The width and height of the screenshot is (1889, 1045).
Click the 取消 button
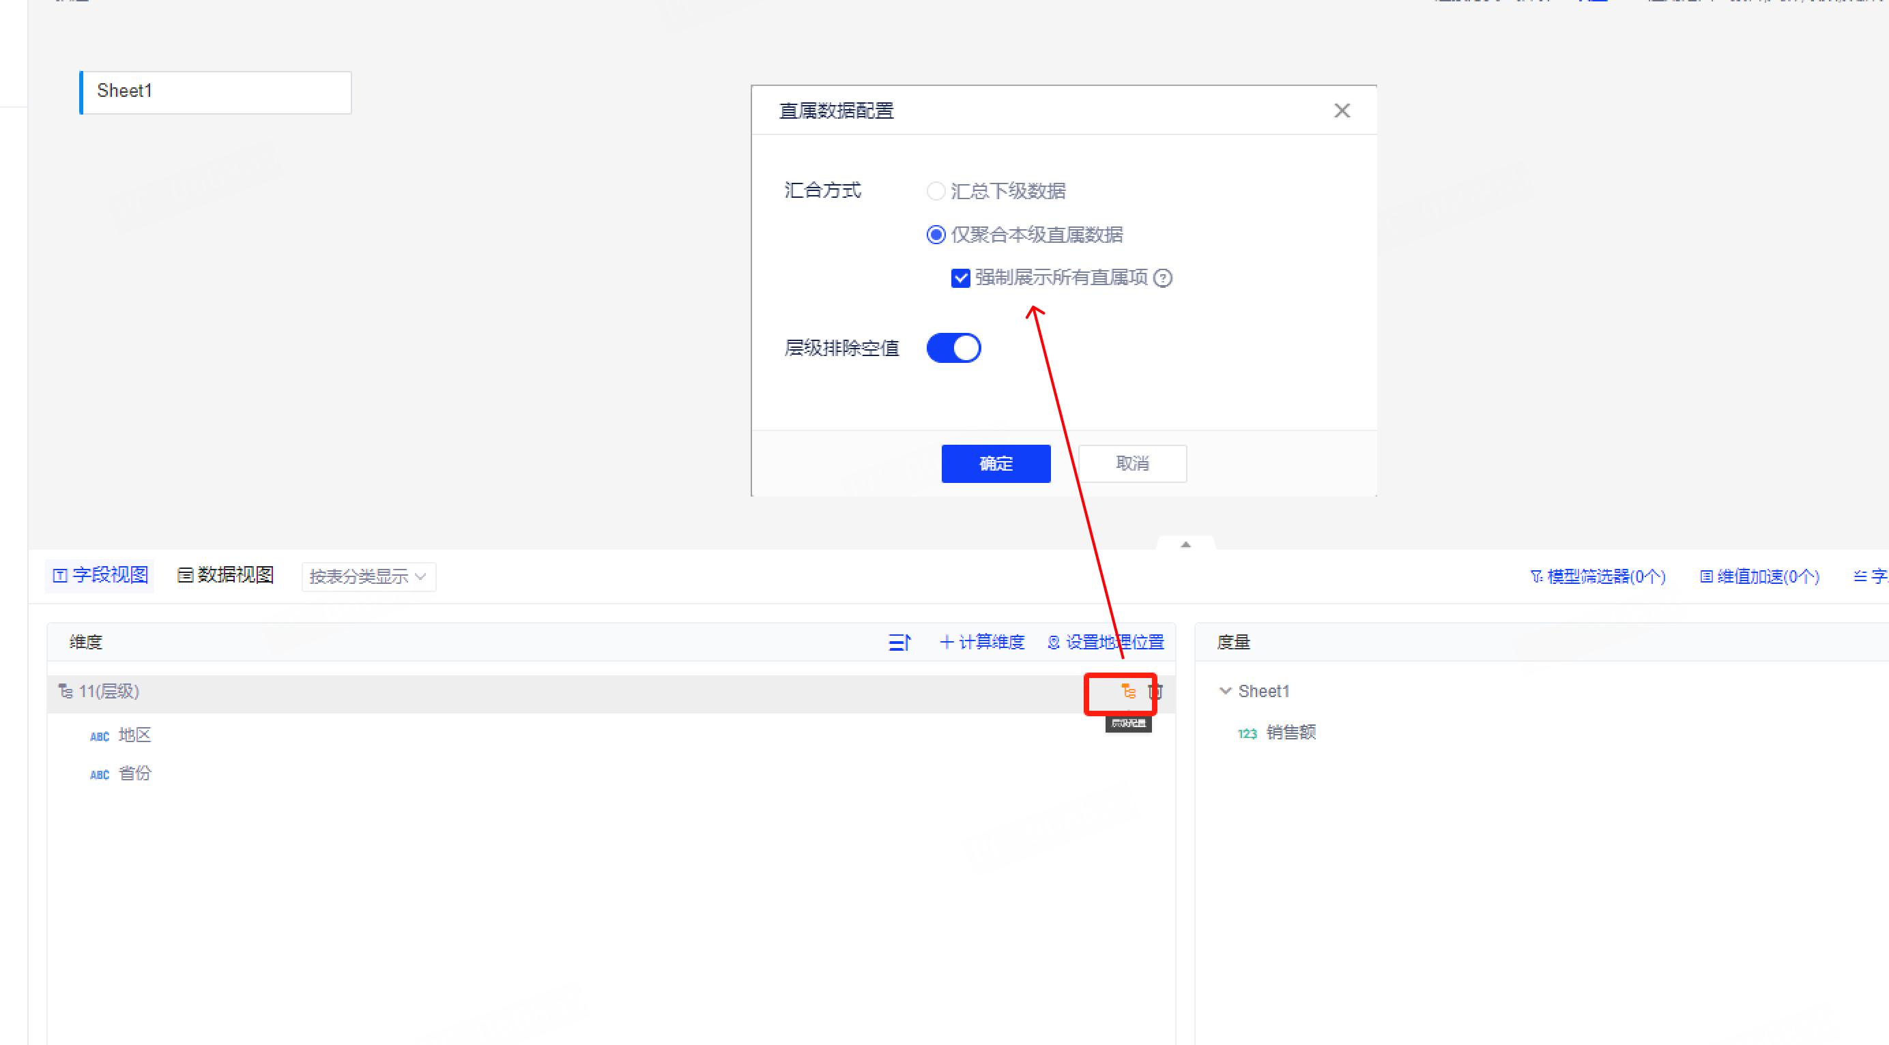[1131, 464]
